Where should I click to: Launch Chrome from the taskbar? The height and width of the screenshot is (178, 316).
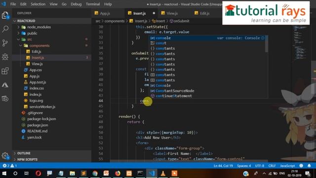95,174
